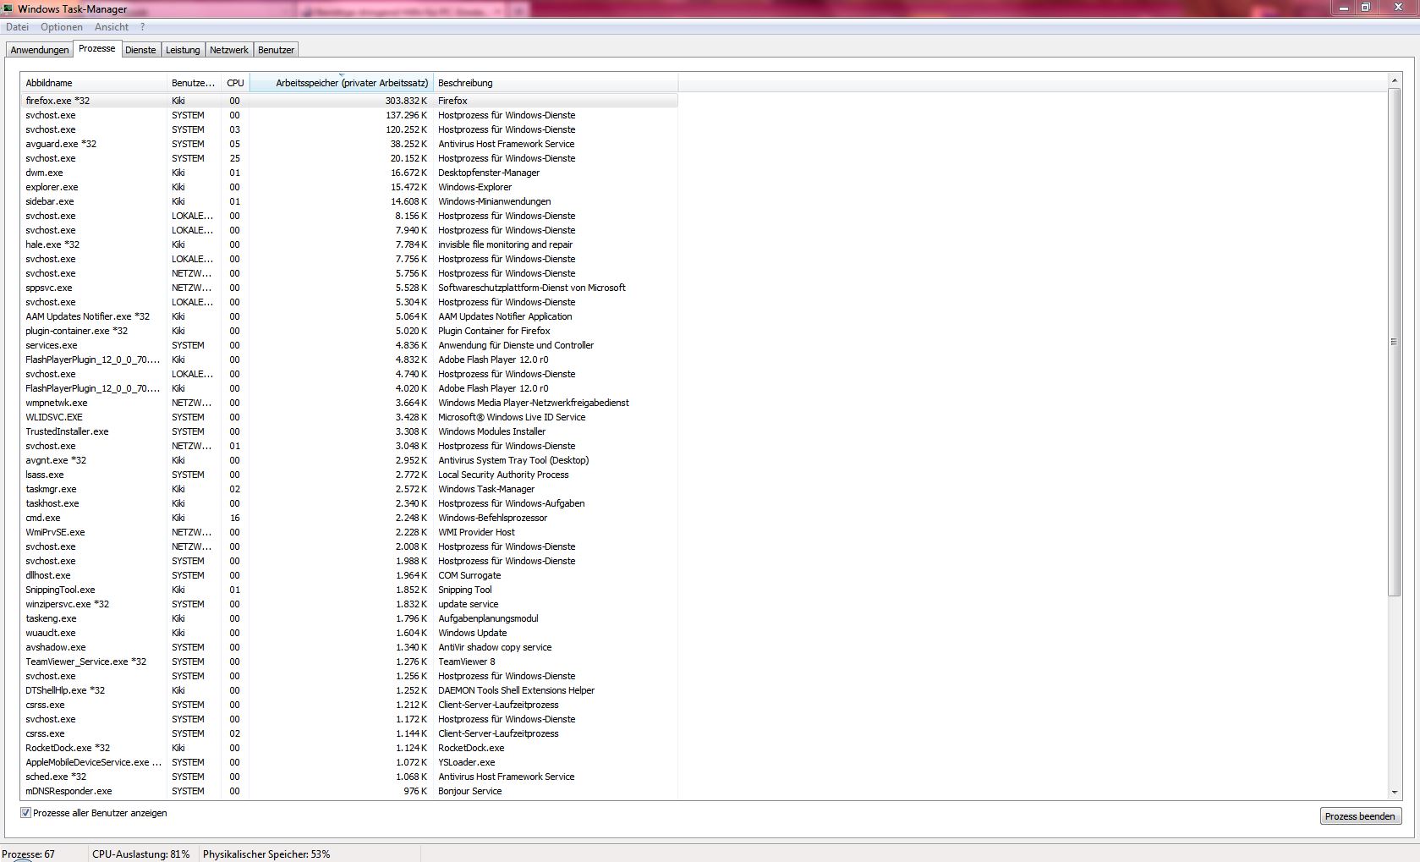Screen dimensions: 1420x862
Task: Sort by the CPU column header
Action: (x=235, y=83)
